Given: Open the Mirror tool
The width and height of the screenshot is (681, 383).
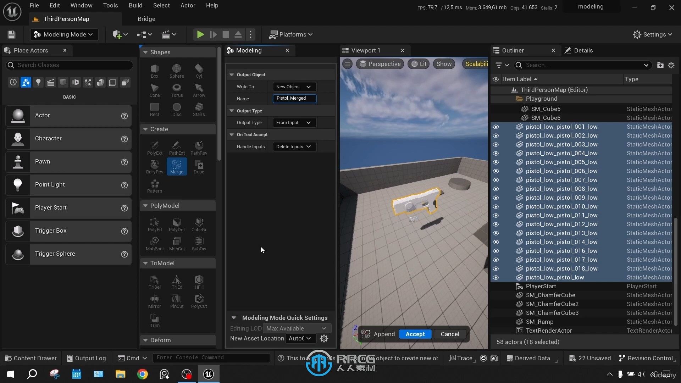Looking at the screenshot, I should click(155, 301).
